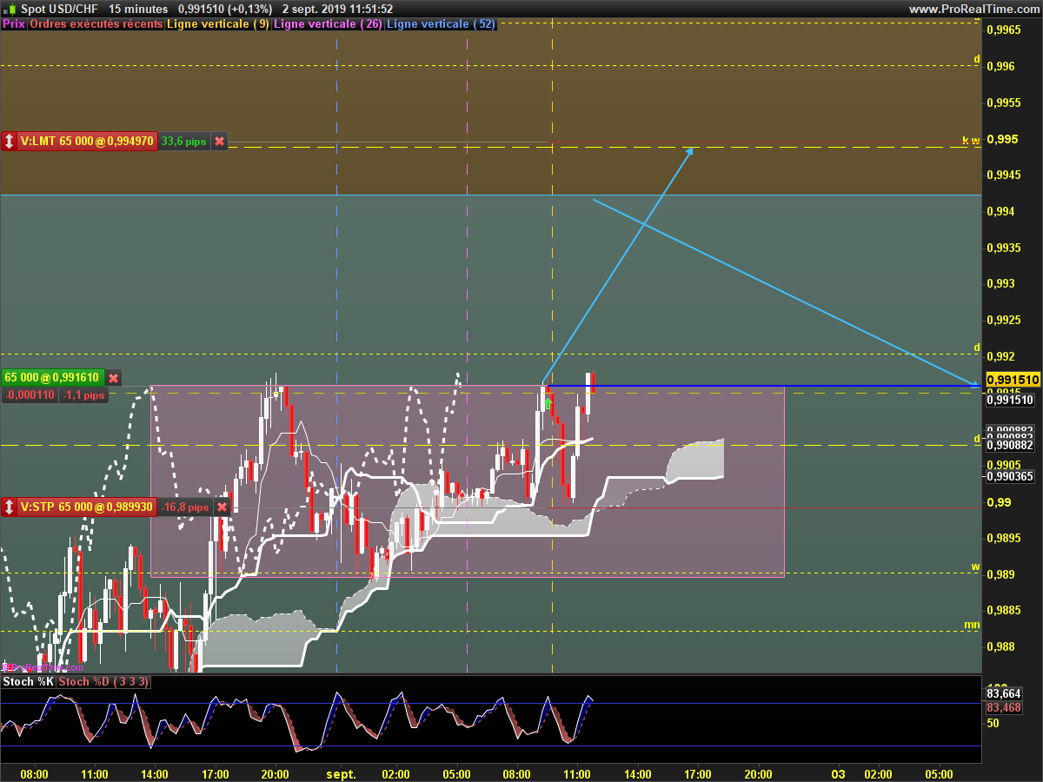Cancel the V:STP 65 000 stop order

(222, 507)
